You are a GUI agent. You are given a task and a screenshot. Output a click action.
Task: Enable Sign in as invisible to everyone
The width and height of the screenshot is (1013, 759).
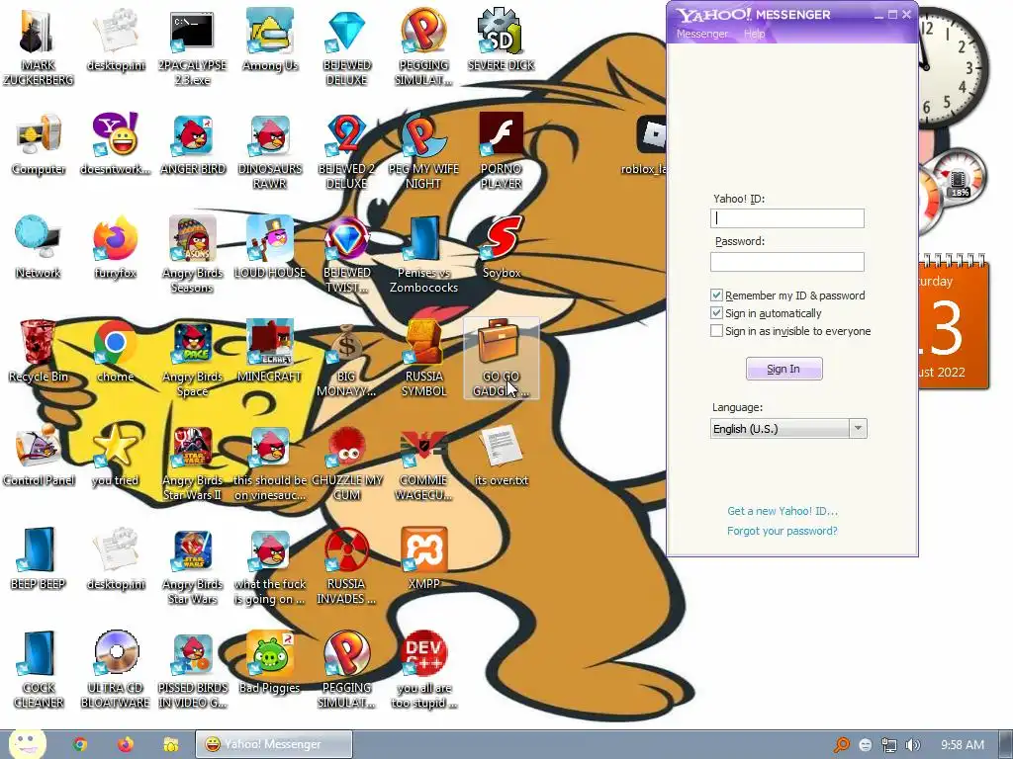(x=716, y=331)
